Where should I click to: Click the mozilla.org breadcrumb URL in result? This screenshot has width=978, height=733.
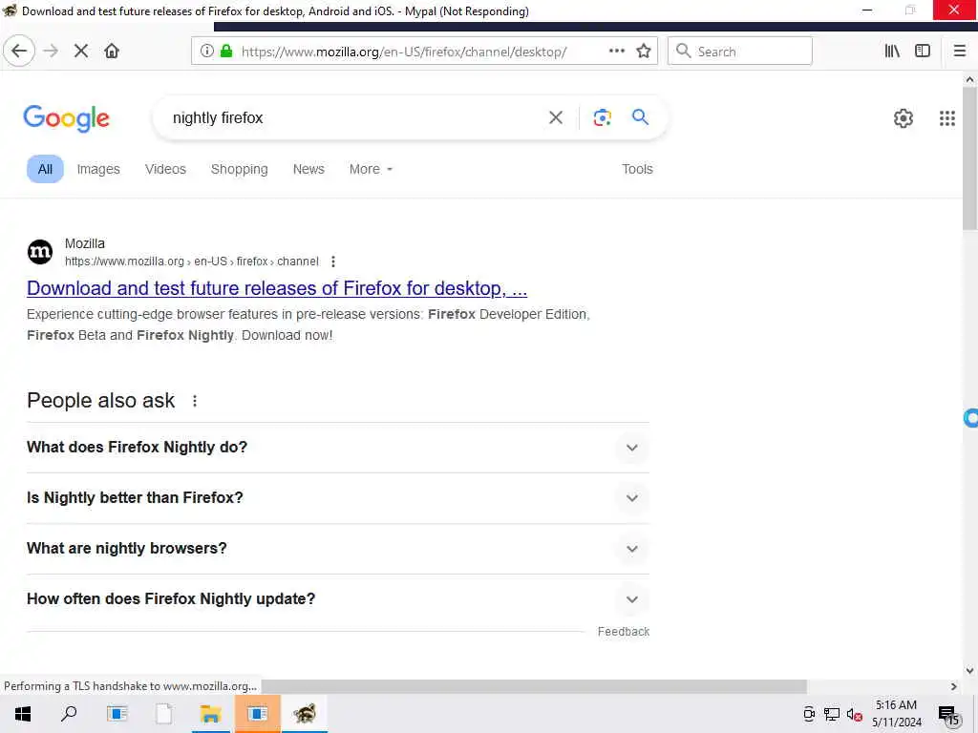coord(191,262)
